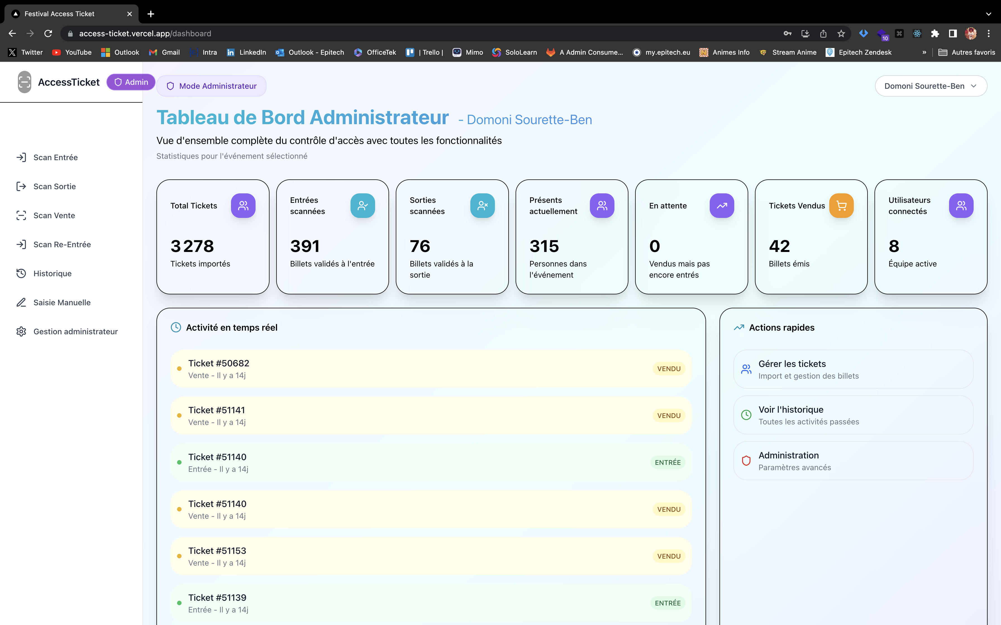This screenshot has width=1001, height=625.
Task: Click the orange cart icon on Tickets Vendus
Action: [x=841, y=205]
